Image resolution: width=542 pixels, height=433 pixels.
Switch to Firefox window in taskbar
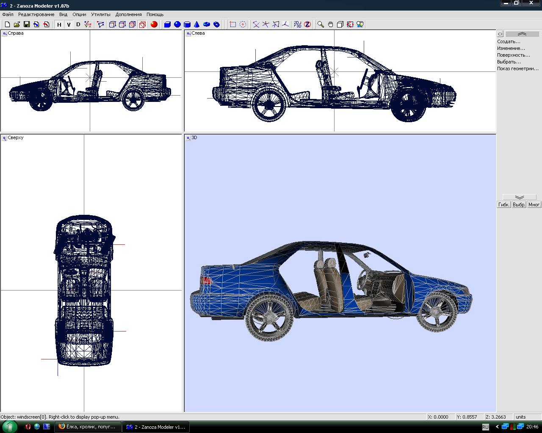(x=88, y=427)
